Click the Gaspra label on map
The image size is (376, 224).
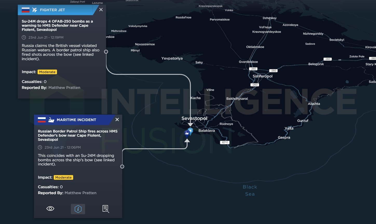coord(284,137)
